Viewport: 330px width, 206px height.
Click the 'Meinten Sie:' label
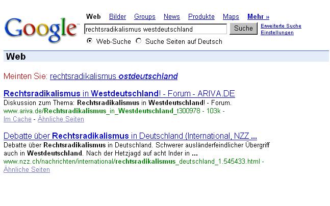pyautogui.click(x=26, y=76)
